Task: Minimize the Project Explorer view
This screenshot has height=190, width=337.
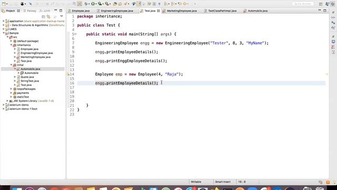Action: [56, 11]
